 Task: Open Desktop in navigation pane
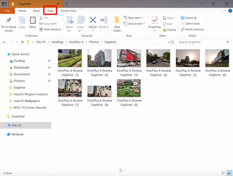click(17, 61)
